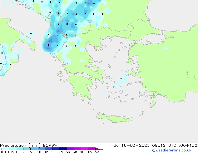Image resolution: width=198 pixels, height=153 pixels.
Task: Select the 5–10 mm legend color
Action: pyautogui.click(x=34, y=149)
